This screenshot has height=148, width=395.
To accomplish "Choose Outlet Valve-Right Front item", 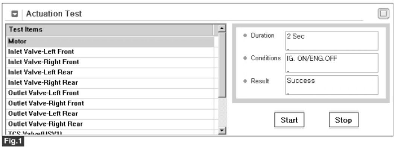I will (110, 104).
